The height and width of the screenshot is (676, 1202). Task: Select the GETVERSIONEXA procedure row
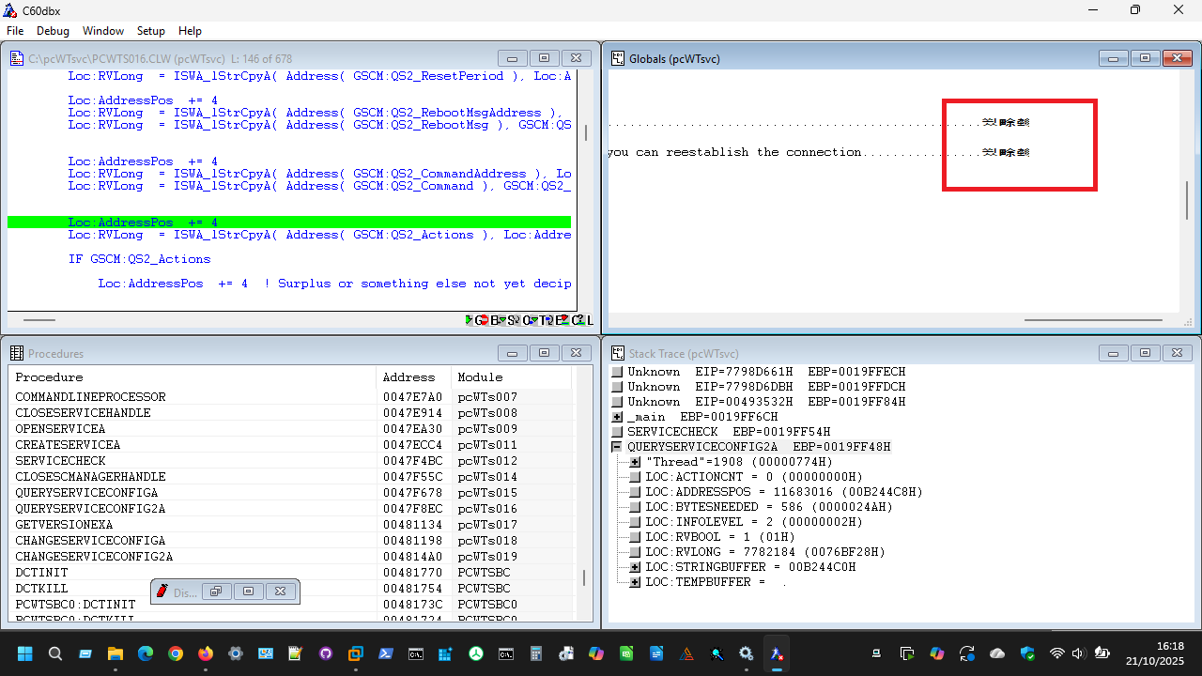tap(64, 525)
